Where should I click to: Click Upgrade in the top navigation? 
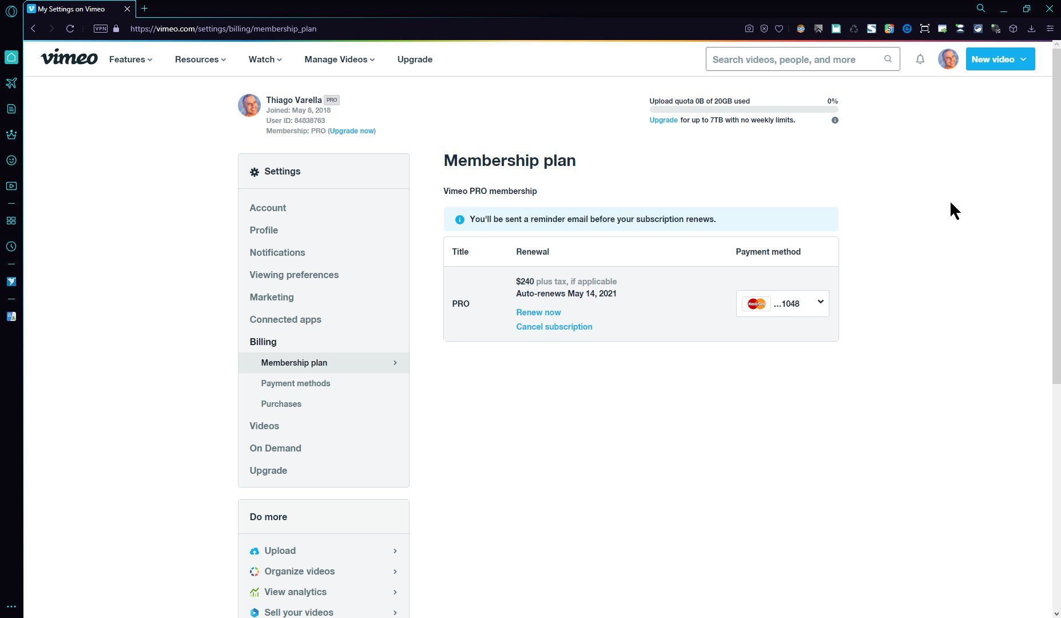415,60
